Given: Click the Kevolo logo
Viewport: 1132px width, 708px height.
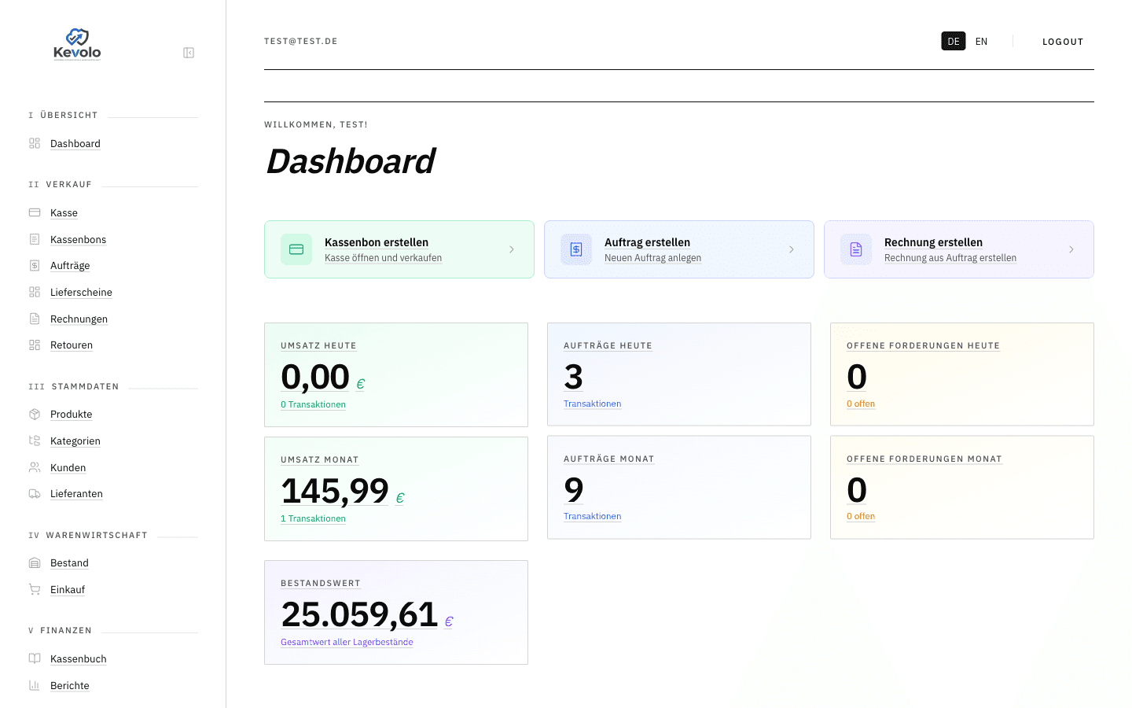Looking at the screenshot, I should [x=77, y=44].
